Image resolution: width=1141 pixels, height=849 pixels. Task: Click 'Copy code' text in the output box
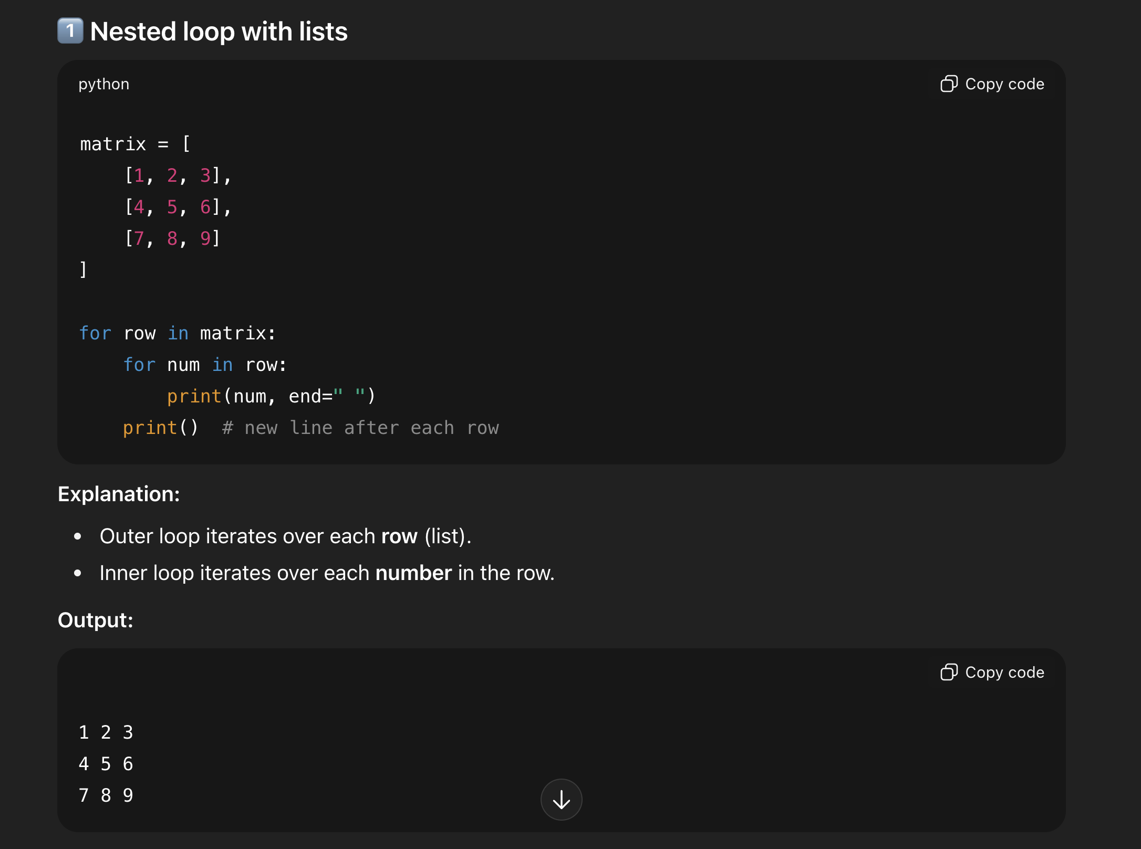click(1004, 672)
